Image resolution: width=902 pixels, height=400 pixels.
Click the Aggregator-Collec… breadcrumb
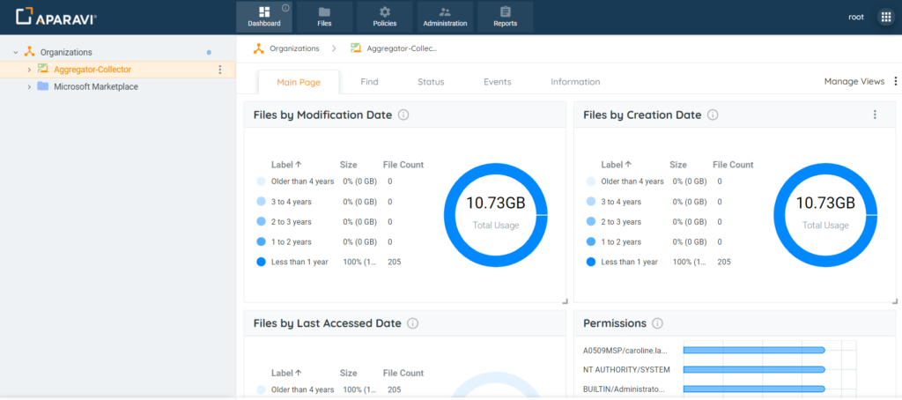402,48
